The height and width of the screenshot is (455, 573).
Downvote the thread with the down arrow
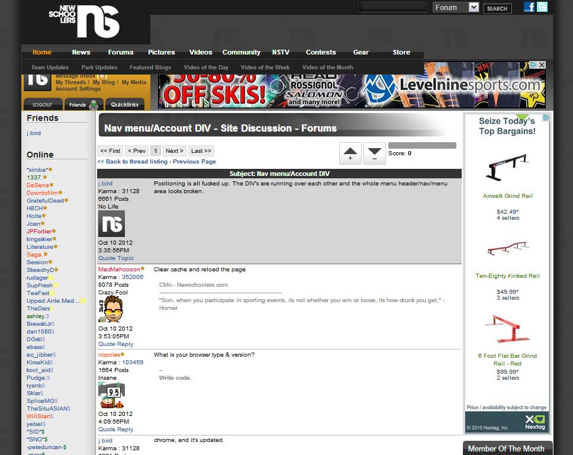(374, 153)
